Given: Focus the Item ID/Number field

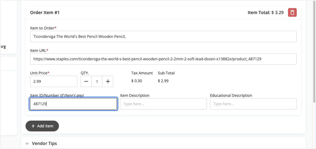Looking at the screenshot, I should 73,104.
